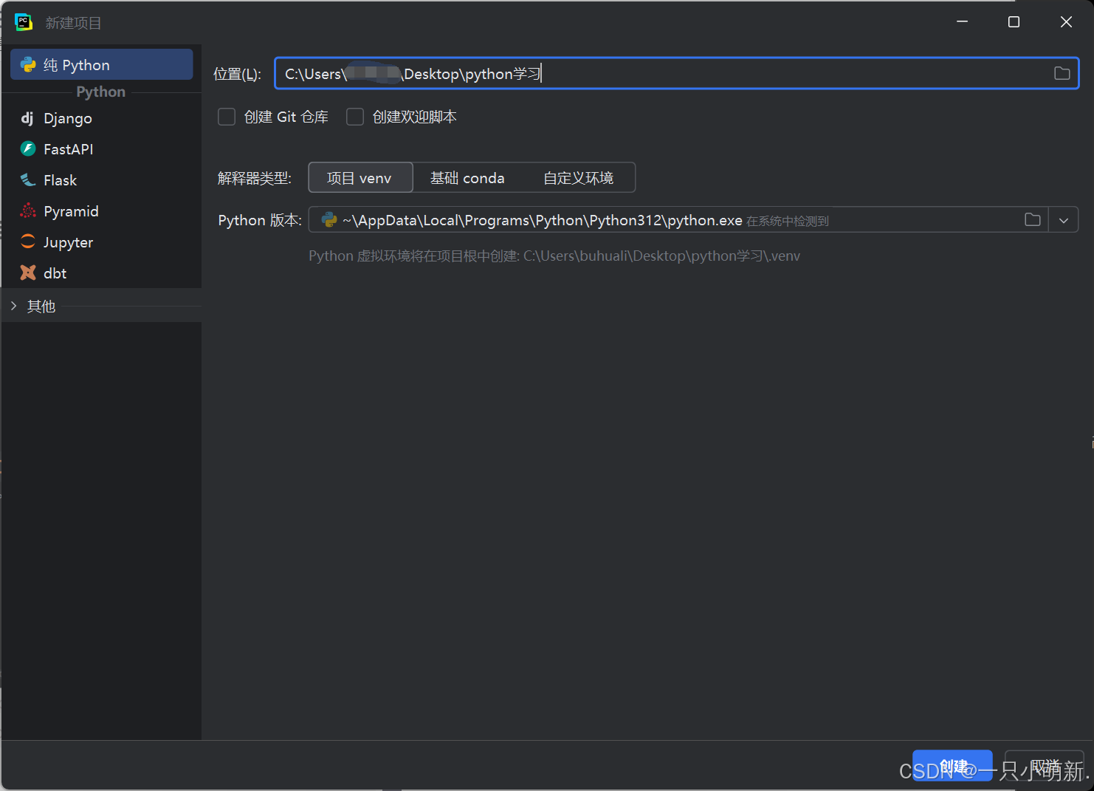
Task: Click the PyCharm logo in title bar
Action: point(24,22)
